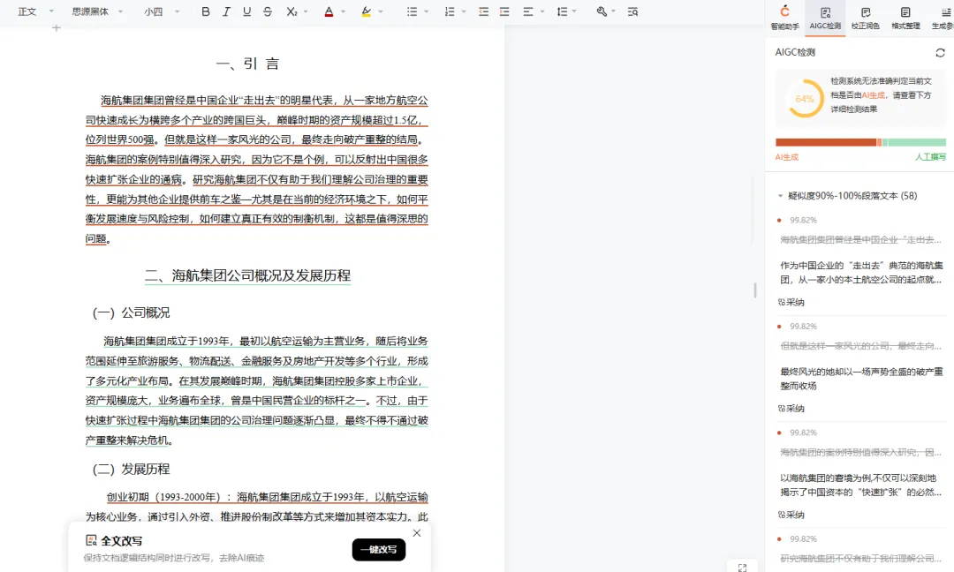The image size is (954, 572).
Task: Toggle bold formatting
Action: [206, 11]
